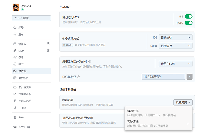The height and width of the screenshot is (133, 206).
Task: Click the Hooks hook icon
Action: 15,108
